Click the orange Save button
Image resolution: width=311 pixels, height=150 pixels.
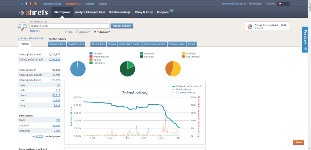click(298, 142)
